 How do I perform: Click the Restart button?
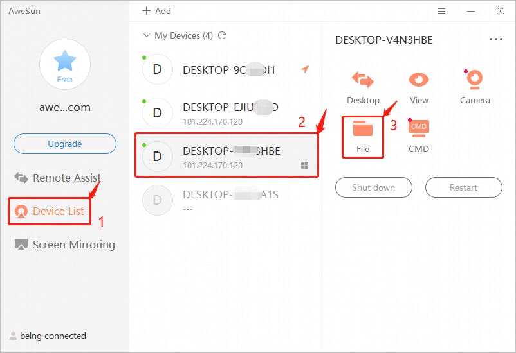464,187
